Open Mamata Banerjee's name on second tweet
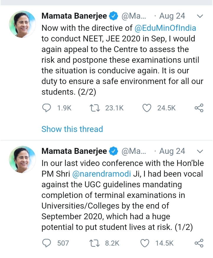This screenshot has height=258, width=213. 74,151
